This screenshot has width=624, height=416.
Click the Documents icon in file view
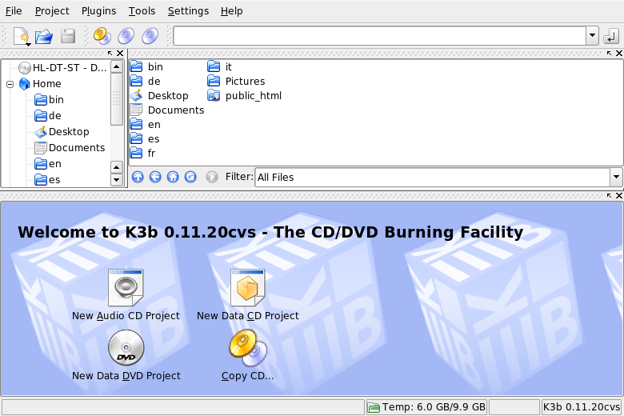tap(137, 110)
